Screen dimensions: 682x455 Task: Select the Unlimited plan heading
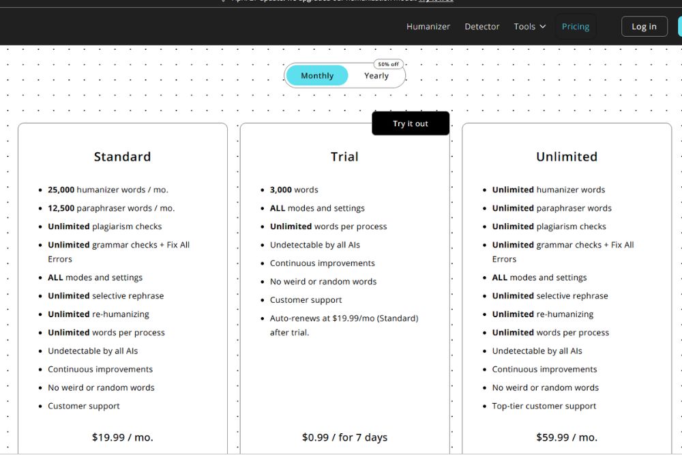click(567, 157)
